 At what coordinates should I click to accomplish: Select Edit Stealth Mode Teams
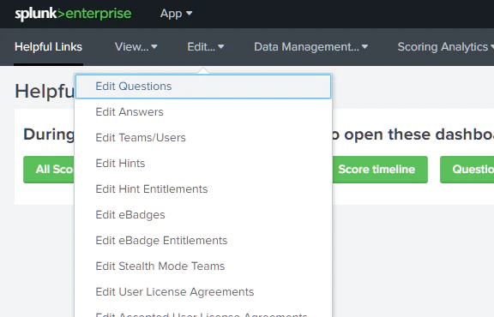203,266
